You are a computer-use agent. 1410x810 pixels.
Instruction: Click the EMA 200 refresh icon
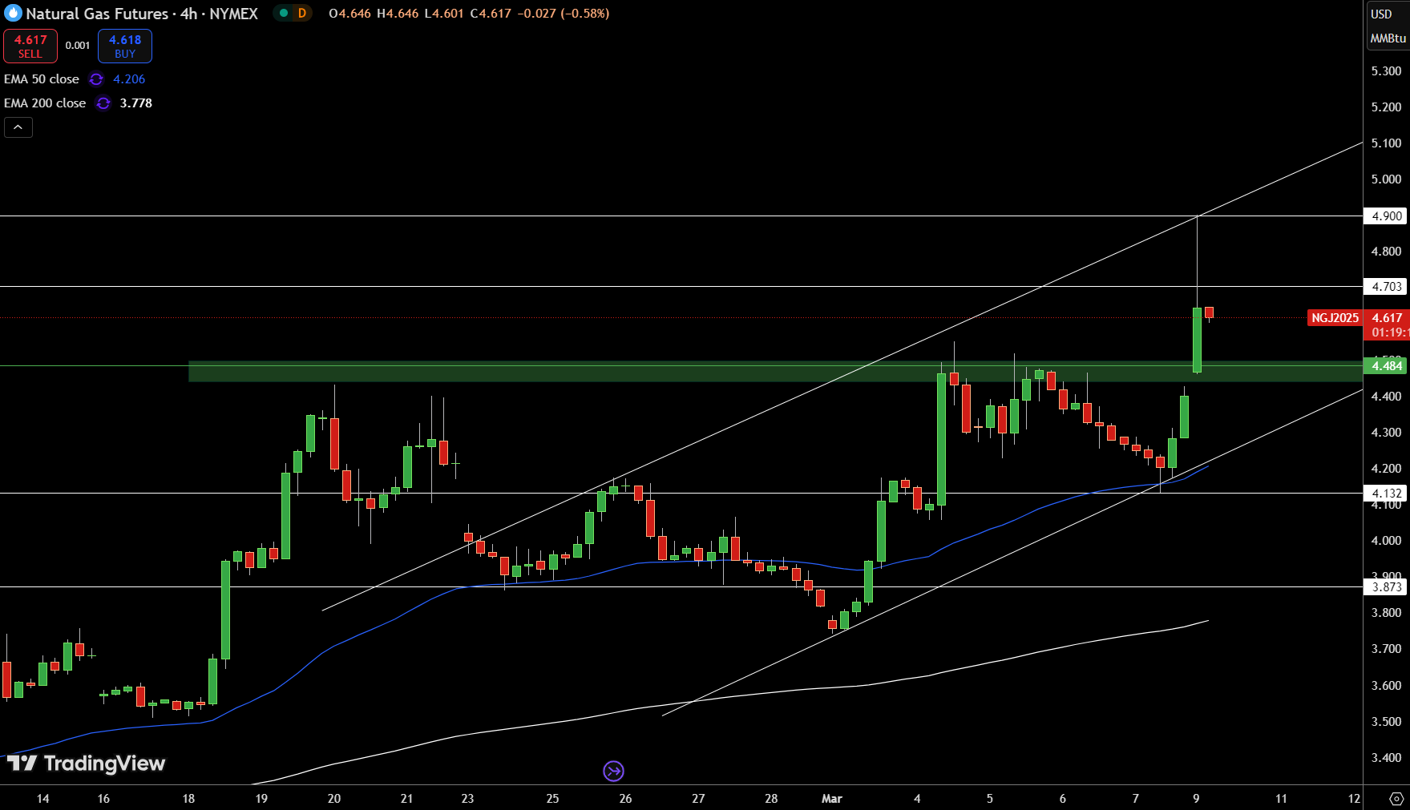click(x=103, y=103)
